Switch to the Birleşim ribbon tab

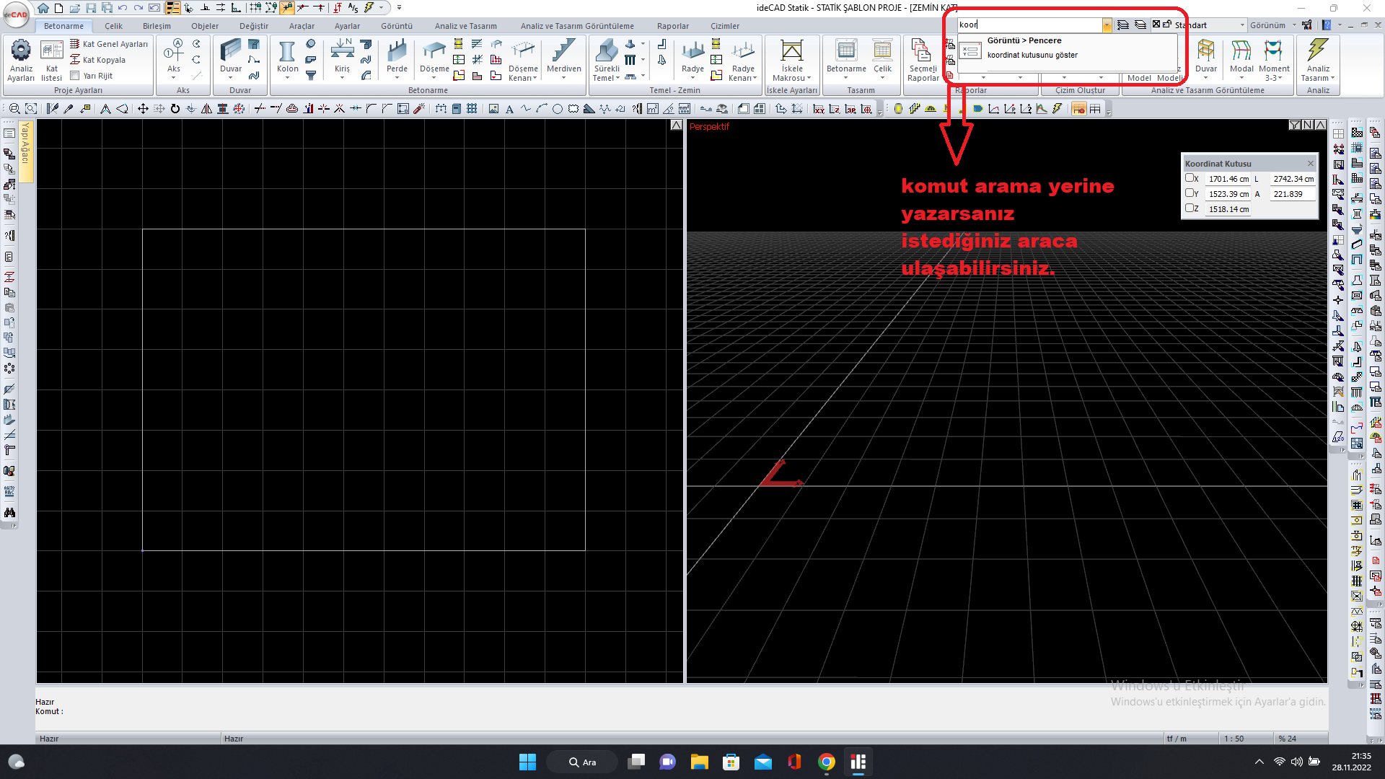(x=157, y=26)
